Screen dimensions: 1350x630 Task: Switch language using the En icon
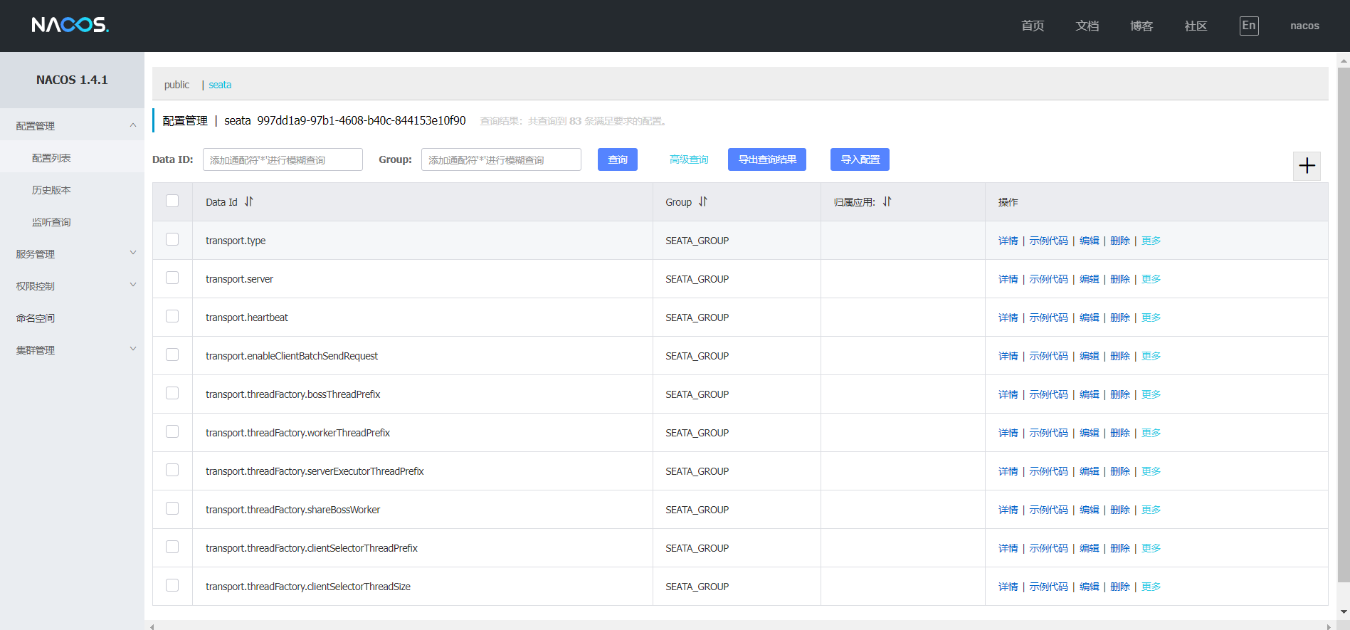coord(1248,26)
